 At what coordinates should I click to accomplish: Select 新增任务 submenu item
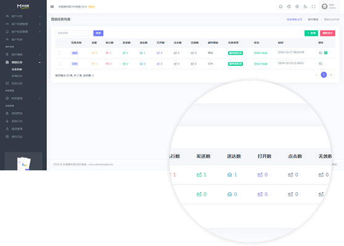tap(17, 76)
